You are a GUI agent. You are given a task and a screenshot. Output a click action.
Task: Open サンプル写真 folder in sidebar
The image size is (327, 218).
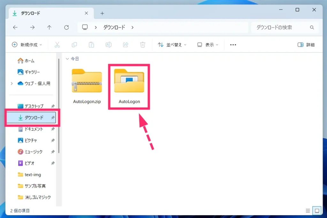click(31, 186)
